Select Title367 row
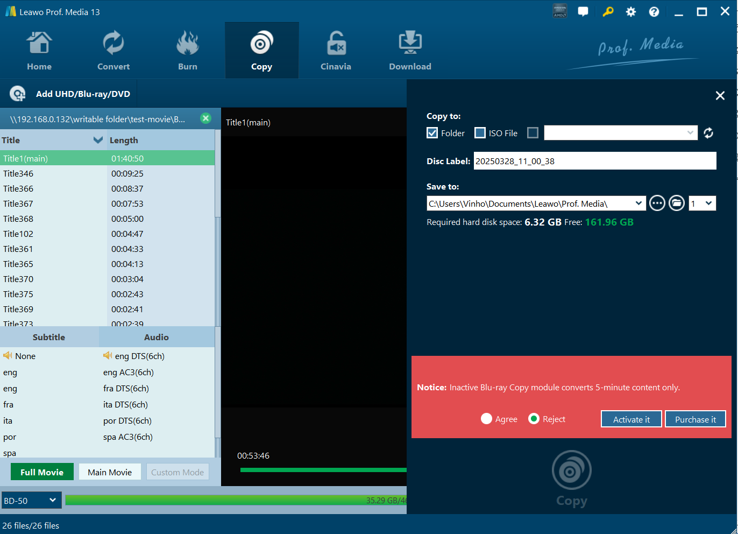This screenshot has height=534, width=738. coord(108,203)
